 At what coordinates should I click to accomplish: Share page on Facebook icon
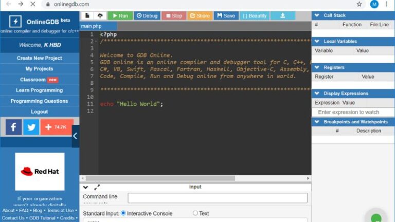(x=13, y=127)
